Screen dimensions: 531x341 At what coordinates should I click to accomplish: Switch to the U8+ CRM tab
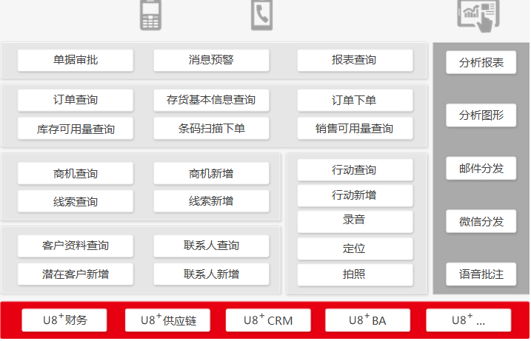coord(269,320)
